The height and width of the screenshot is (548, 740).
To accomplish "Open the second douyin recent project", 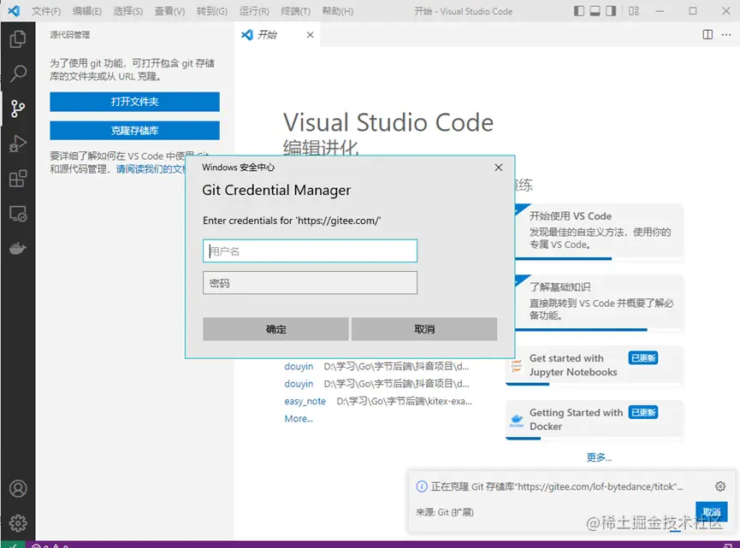I will tap(299, 384).
